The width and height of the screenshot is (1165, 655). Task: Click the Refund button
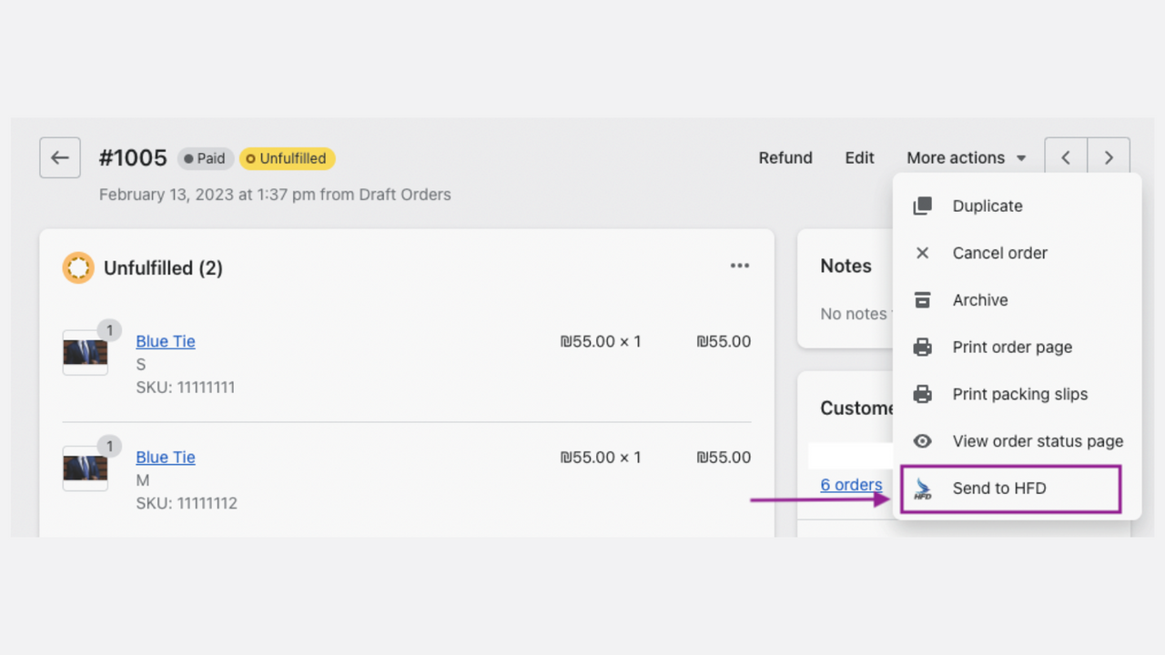tap(785, 157)
